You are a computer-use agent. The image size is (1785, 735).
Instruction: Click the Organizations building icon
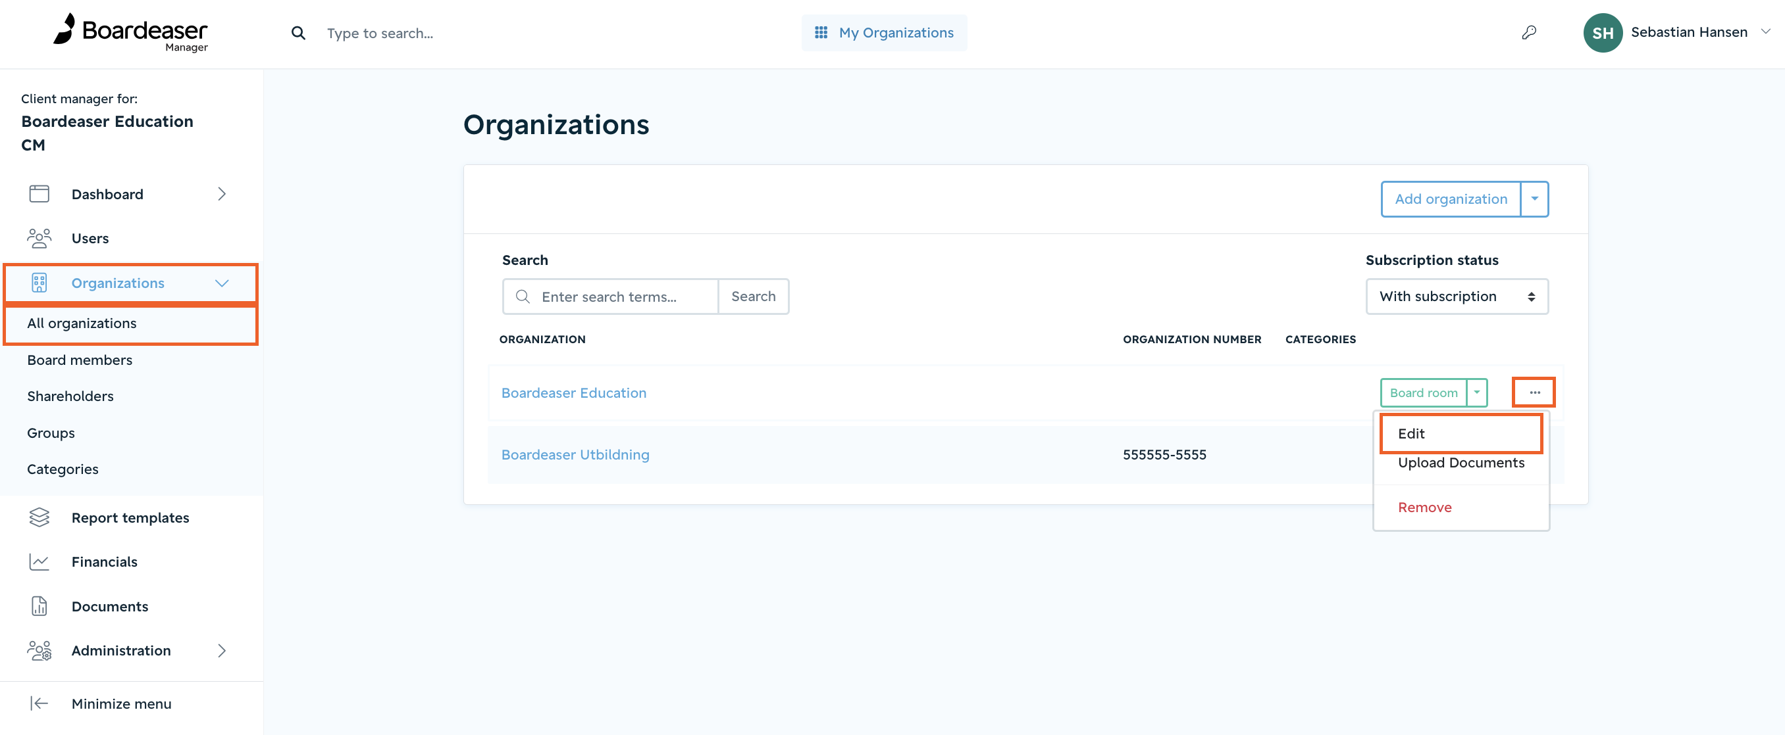(x=39, y=283)
